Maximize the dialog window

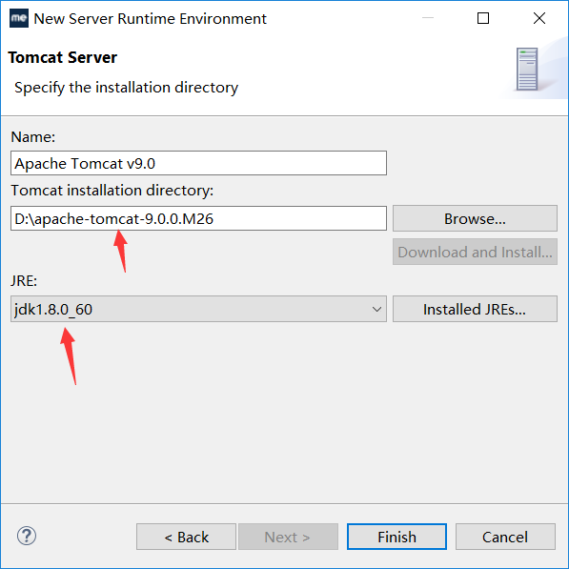point(483,18)
